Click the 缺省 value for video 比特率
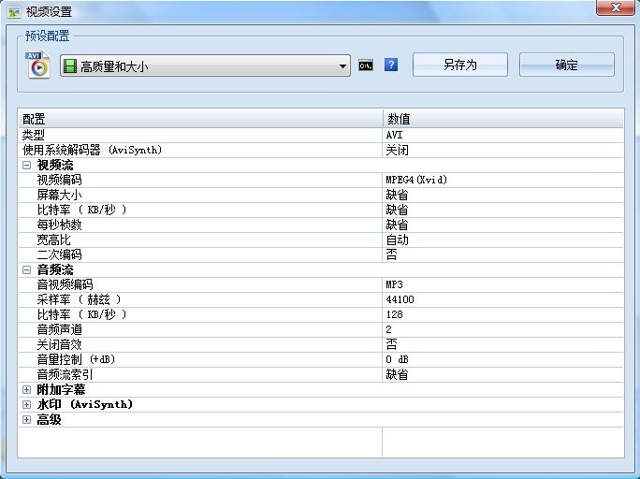Viewport: 640px width, 479px height. point(502,210)
